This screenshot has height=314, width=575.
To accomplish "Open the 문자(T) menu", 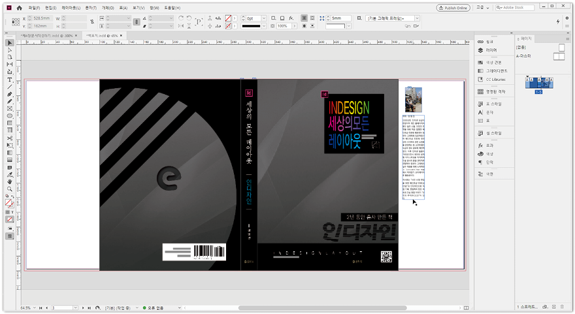I will point(91,8).
